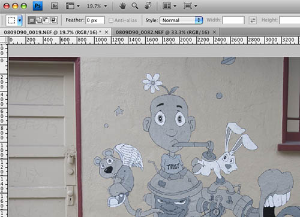The image size is (300, 217).
Task: Select the 0809D90_0019.NEF document tab
Action: point(56,32)
